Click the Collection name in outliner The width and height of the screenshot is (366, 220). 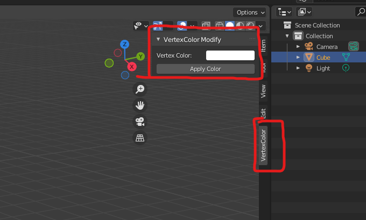(319, 36)
